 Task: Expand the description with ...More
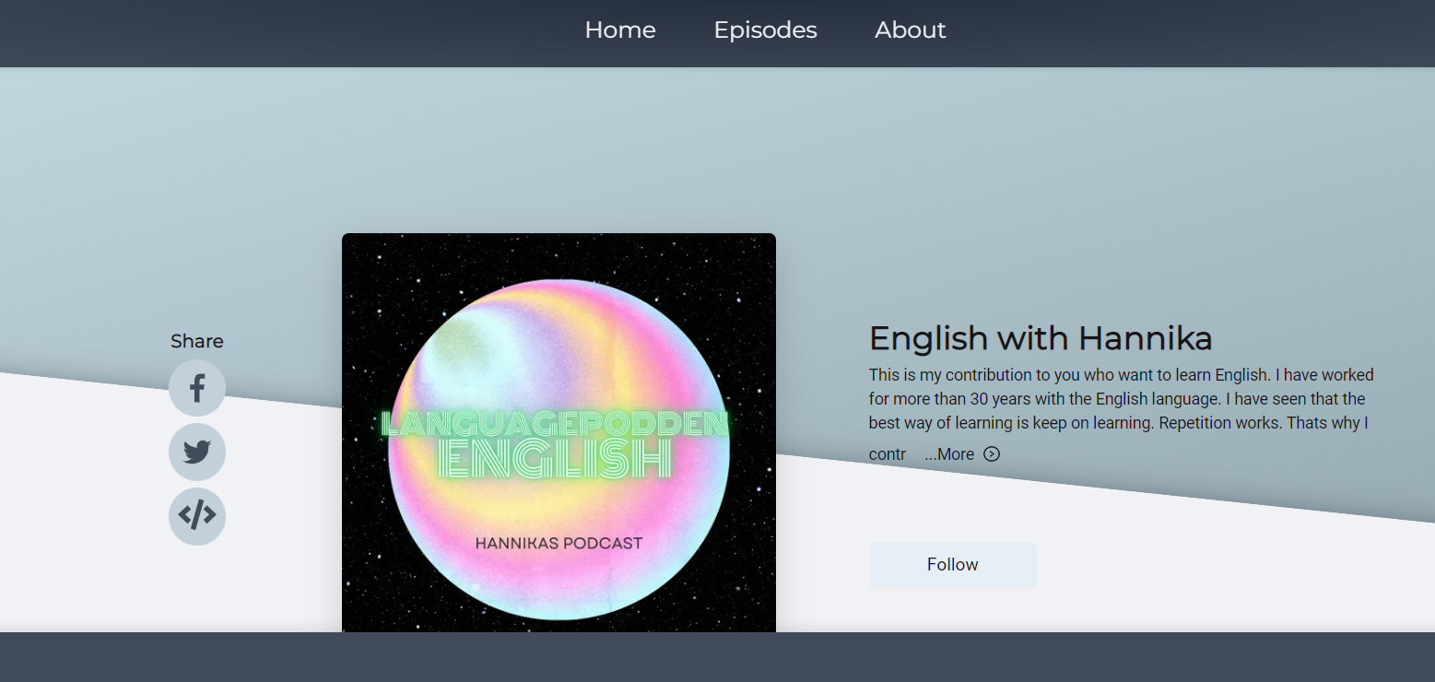click(949, 454)
